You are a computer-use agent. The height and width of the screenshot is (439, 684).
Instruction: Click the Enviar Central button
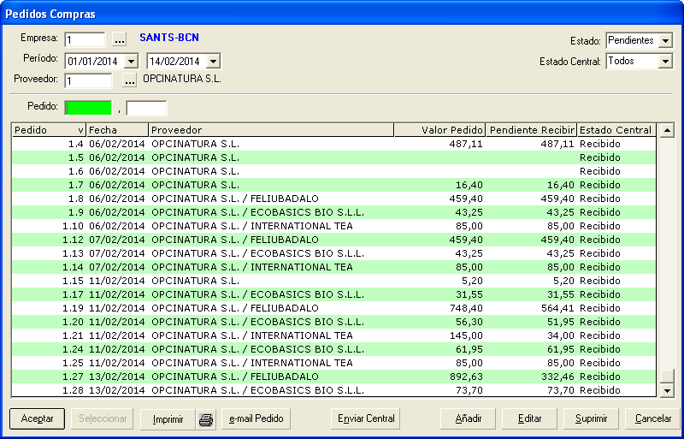pyautogui.click(x=366, y=419)
